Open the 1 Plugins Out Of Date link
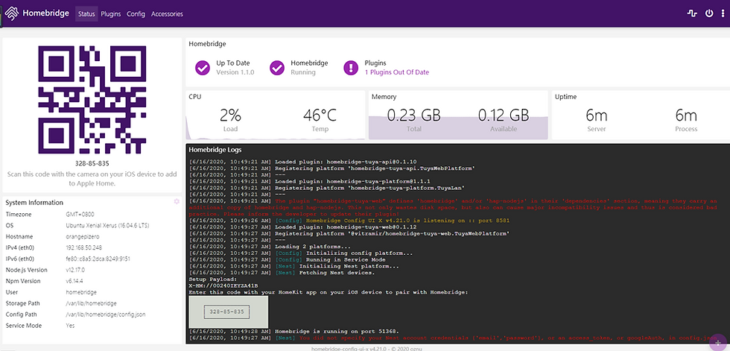Viewport: 730px width, 351px height. pos(396,72)
